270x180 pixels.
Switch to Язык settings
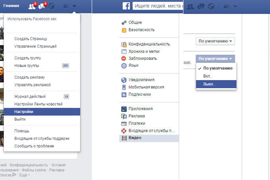pos(133,66)
